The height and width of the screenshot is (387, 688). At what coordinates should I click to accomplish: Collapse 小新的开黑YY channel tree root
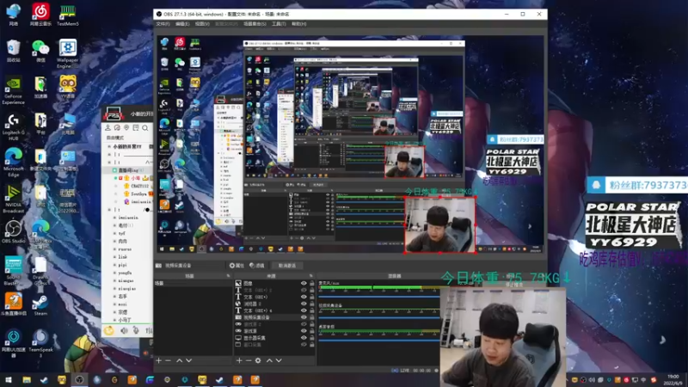(x=109, y=146)
